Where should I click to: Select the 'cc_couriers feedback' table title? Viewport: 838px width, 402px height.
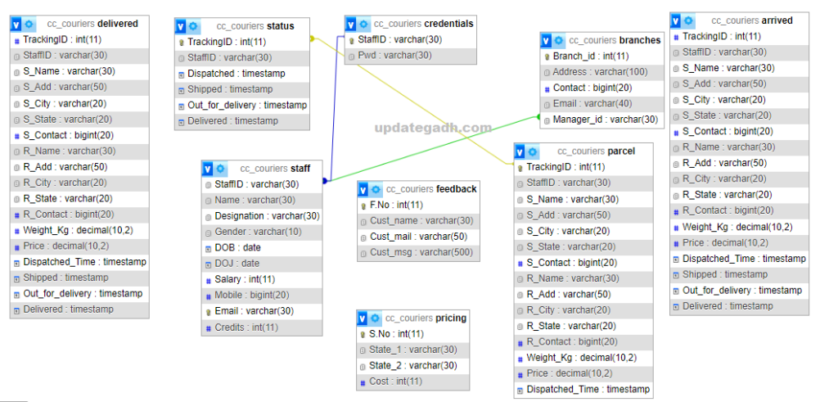431,189
